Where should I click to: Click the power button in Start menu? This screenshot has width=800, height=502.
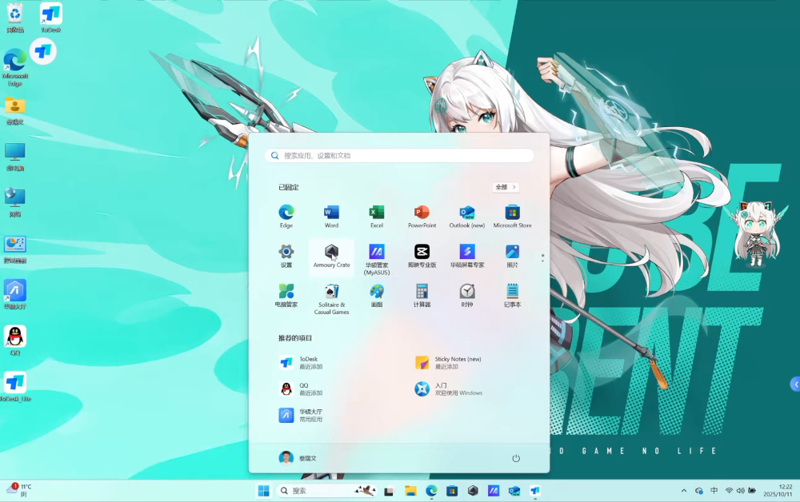[516, 458]
